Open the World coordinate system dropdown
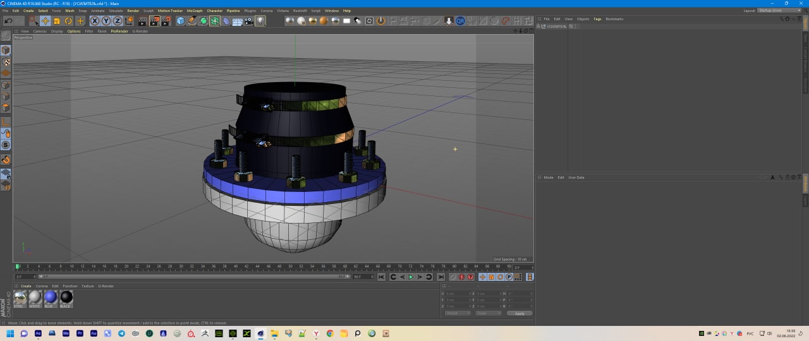The image size is (809, 341). pos(458,313)
